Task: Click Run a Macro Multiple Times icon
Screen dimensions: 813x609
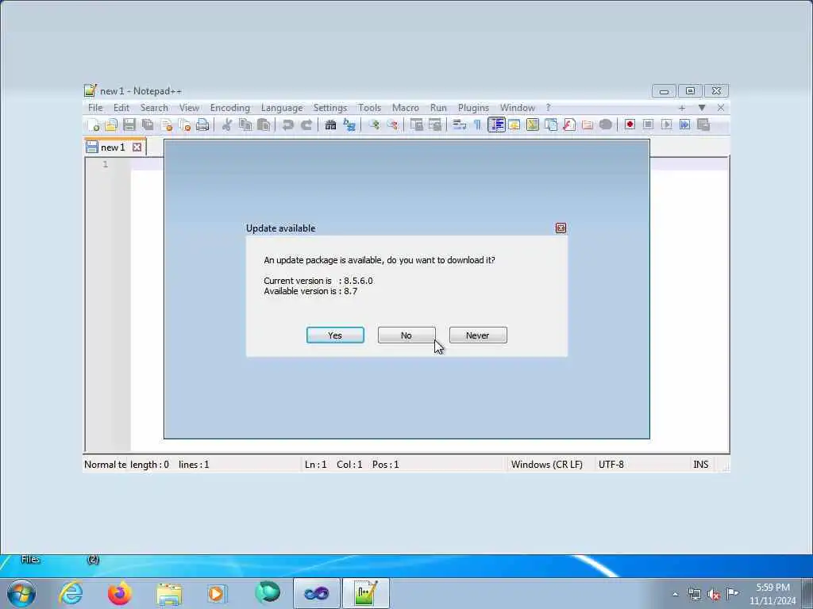Action: (x=685, y=124)
